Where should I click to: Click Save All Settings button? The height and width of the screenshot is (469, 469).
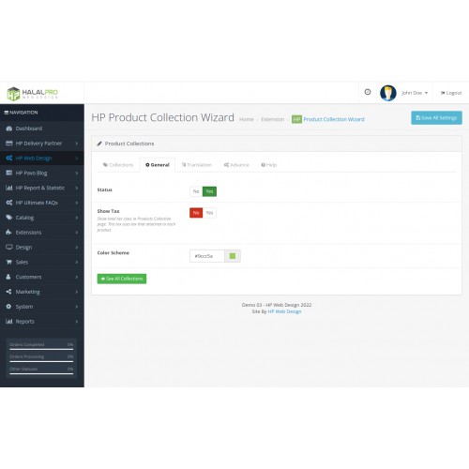click(436, 118)
